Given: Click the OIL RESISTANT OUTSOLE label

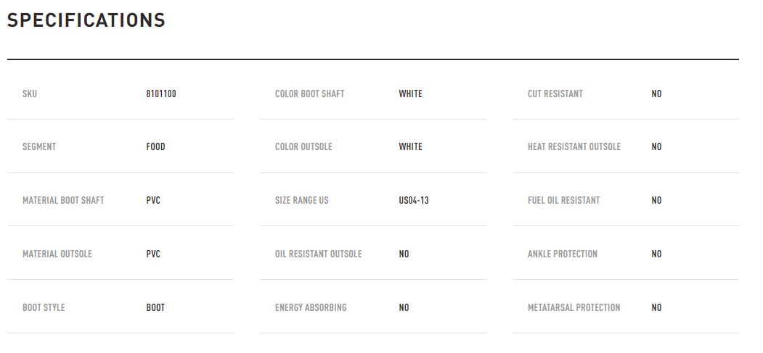Looking at the screenshot, I should [318, 254].
